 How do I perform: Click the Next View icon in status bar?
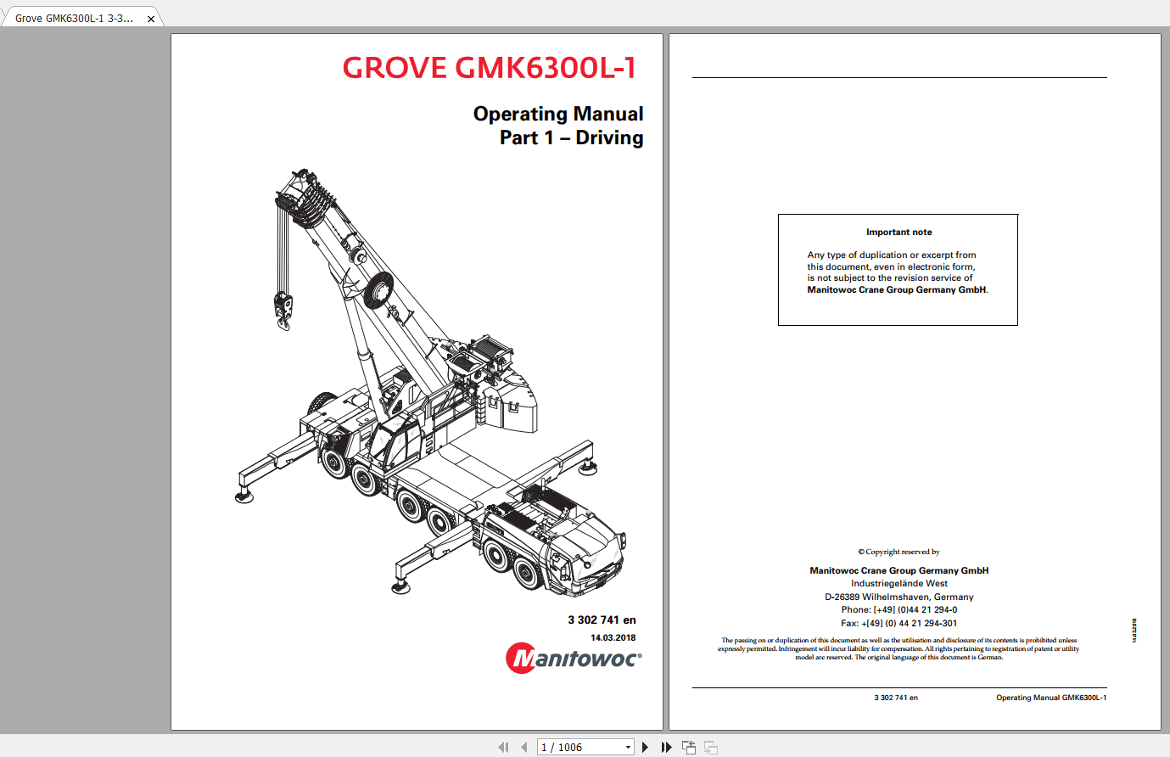click(710, 747)
